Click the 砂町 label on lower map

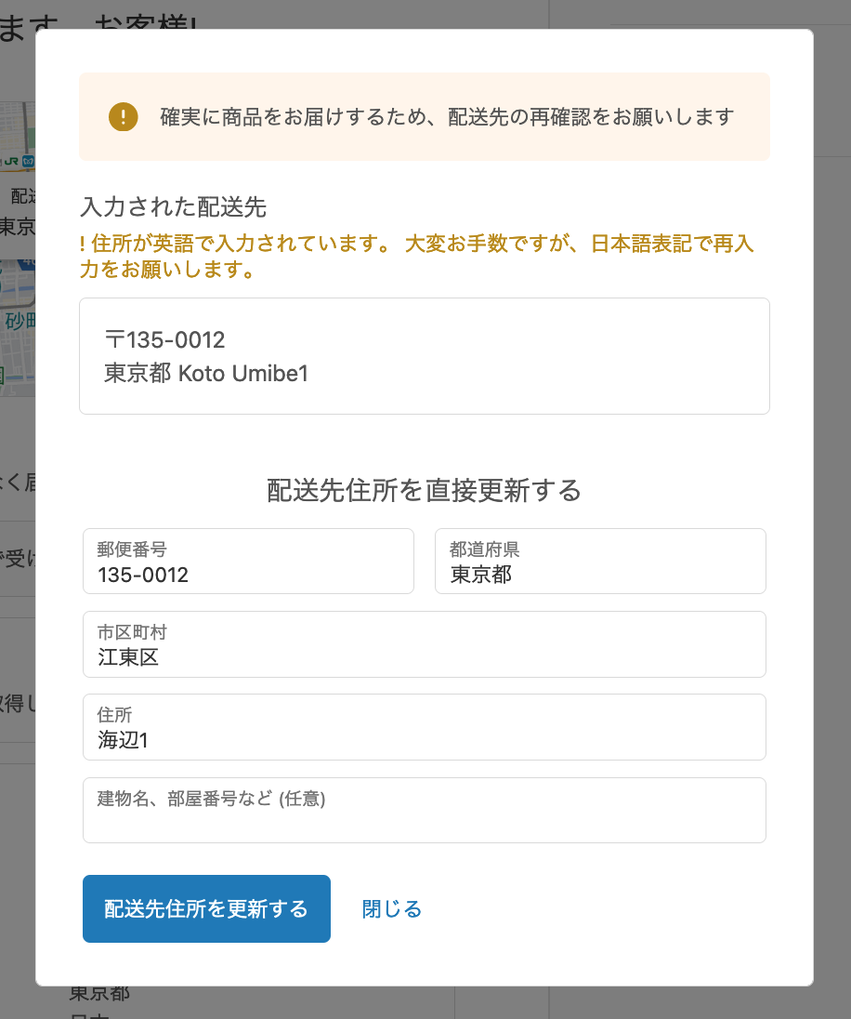[x=19, y=322]
